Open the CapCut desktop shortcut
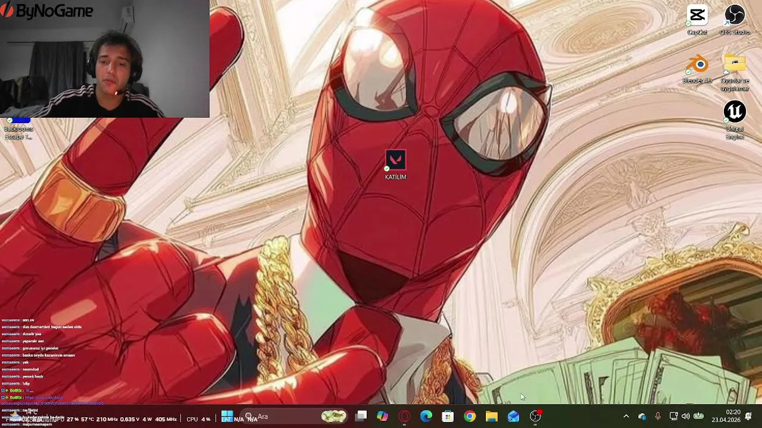Image resolution: width=762 pixels, height=428 pixels. coord(697,20)
